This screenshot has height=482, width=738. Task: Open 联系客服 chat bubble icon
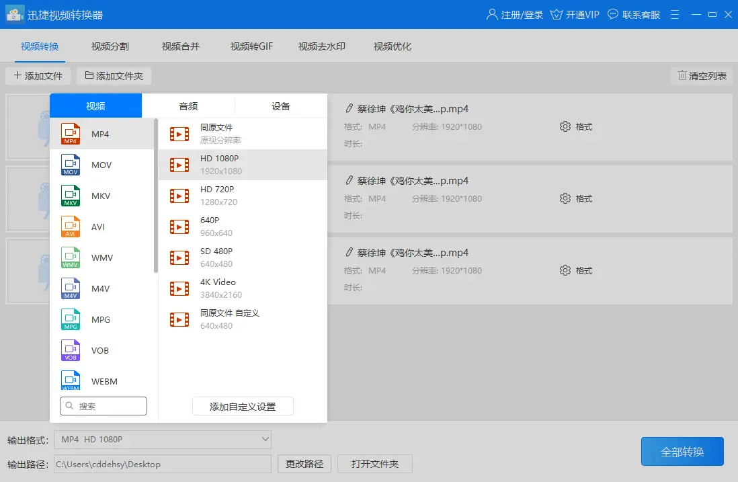pyautogui.click(x=613, y=15)
